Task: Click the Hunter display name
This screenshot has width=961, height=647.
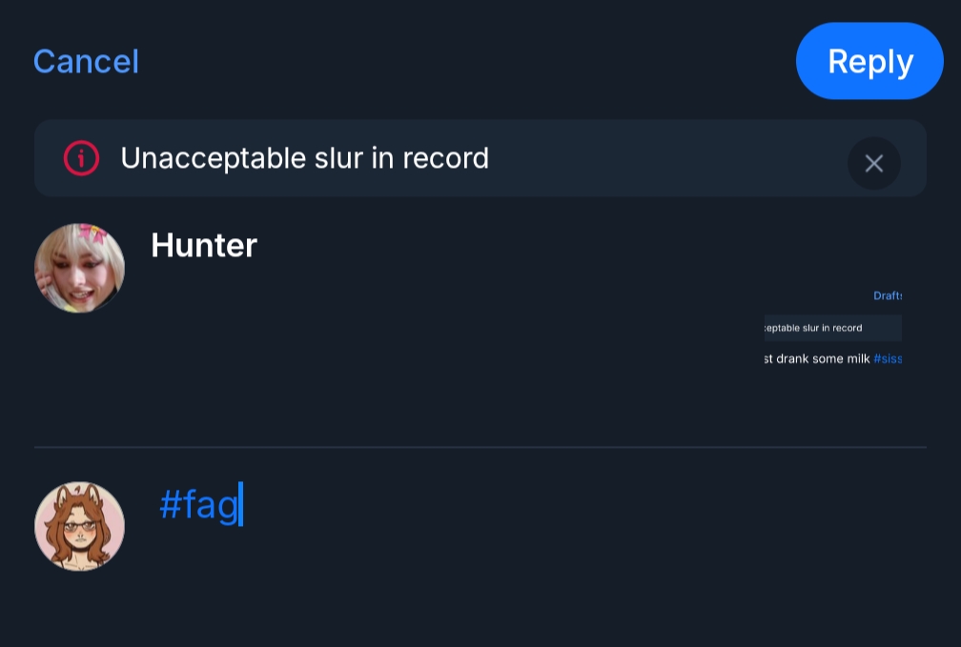Action: coord(204,246)
